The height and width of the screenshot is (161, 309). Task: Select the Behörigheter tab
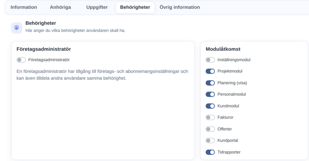click(135, 7)
